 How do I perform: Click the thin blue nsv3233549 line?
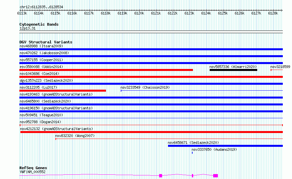(202, 91)
